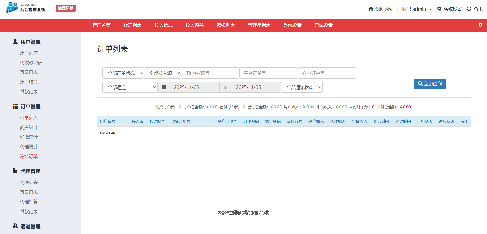Expand the 全部接入源 dropdown
Viewport: 487px width, 234px height.
tap(162, 73)
